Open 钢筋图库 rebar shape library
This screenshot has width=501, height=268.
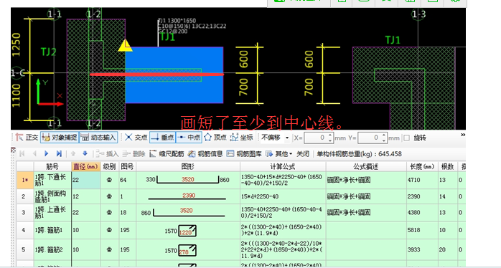tap(244, 154)
